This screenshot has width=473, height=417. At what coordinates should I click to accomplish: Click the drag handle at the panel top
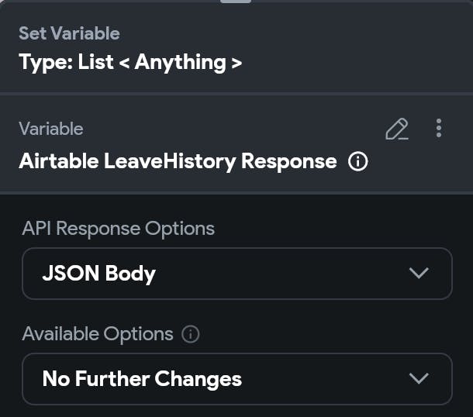(236, 2)
